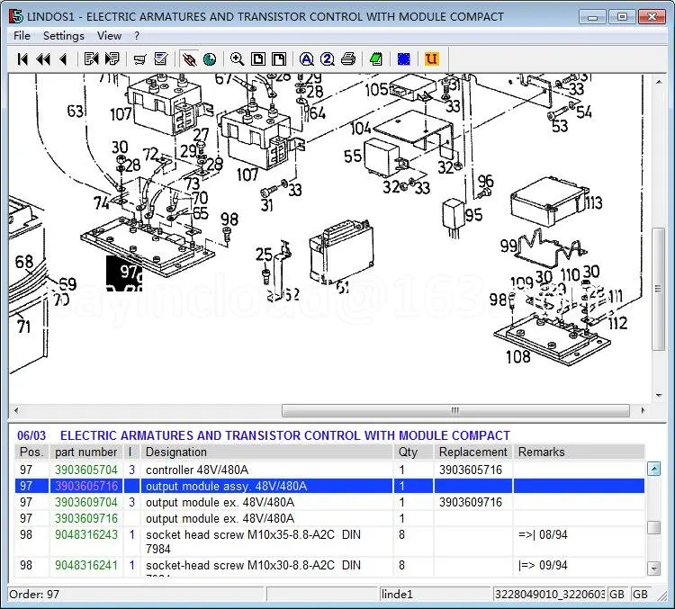Click the magnifier zoom-in icon
The image size is (675, 609).
(x=237, y=59)
